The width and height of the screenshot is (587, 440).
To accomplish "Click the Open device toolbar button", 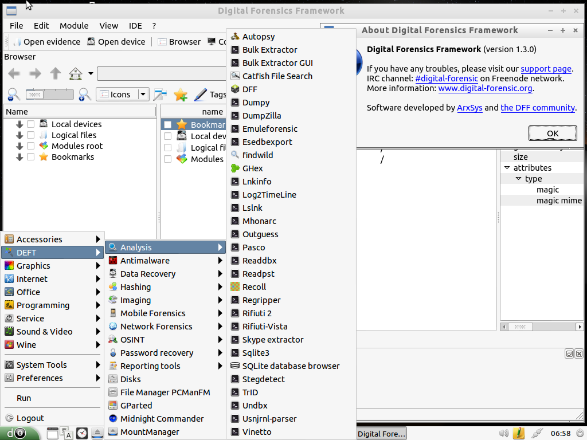I will pos(116,42).
